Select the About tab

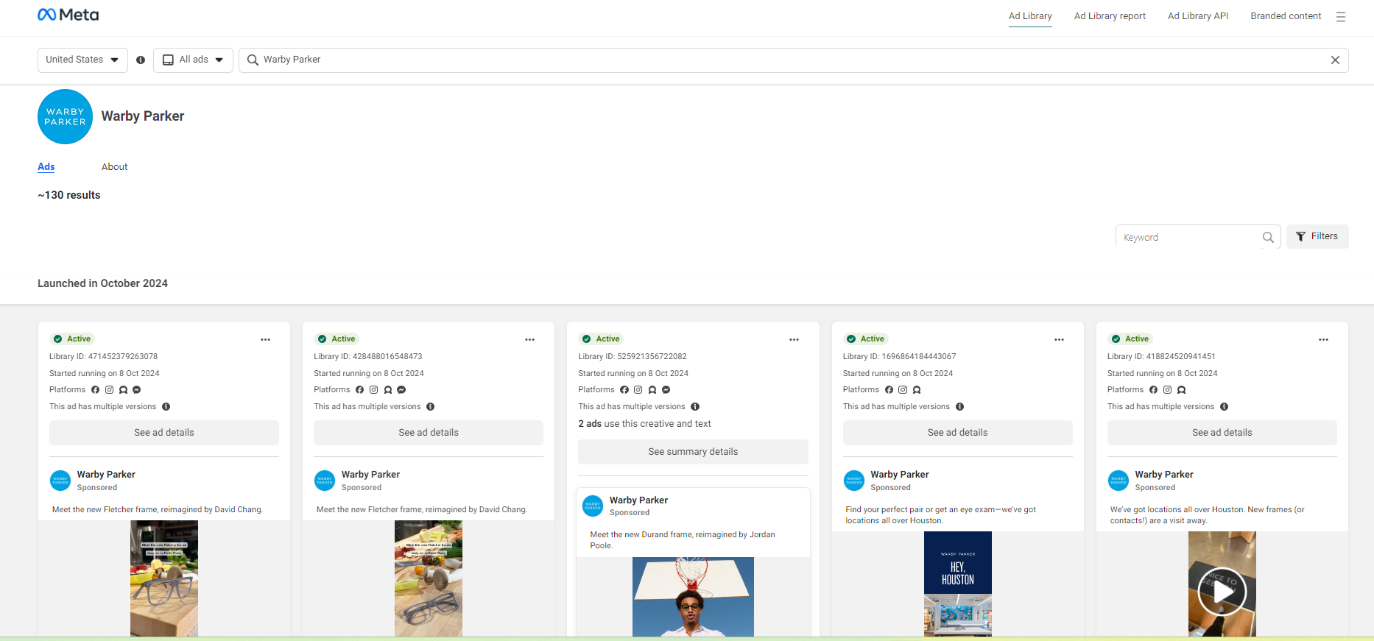pyautogui.click(x=115, y=167)
